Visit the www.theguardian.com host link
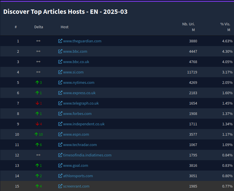The image size is (234, 191). 82,41
